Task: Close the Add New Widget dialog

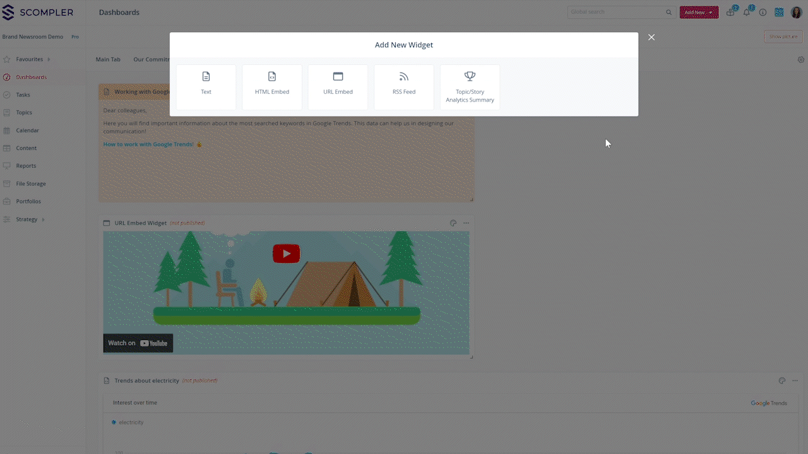Action: click(x=651, y=37)
